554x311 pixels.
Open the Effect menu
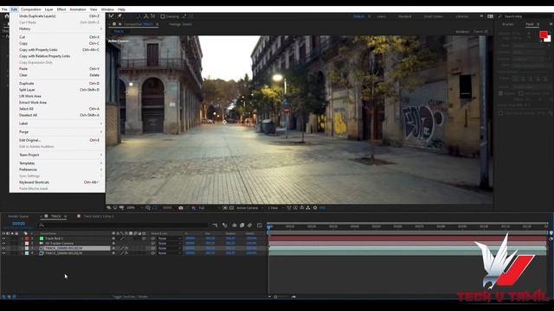61,10
